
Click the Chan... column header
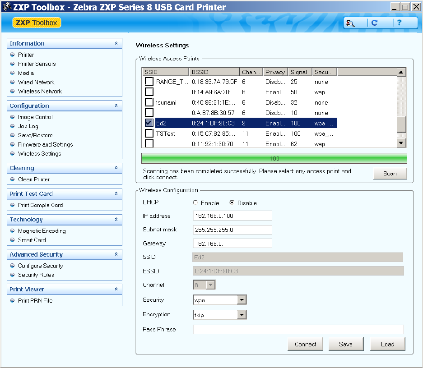coord(251,72)
